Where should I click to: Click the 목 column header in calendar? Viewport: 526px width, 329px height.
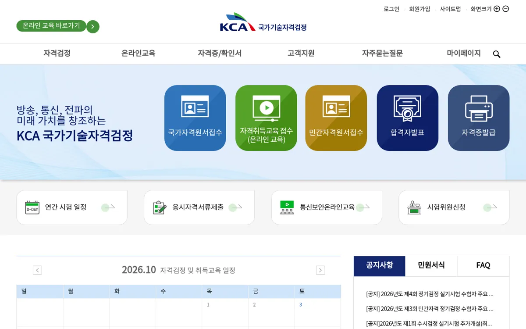(225, 291)
